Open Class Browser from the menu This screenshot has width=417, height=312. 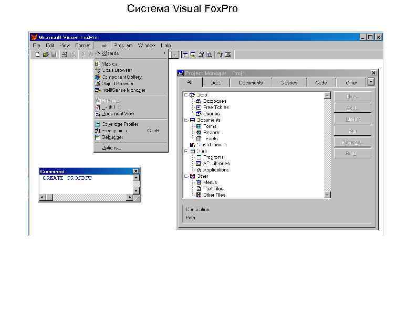[x=131, y=70]
